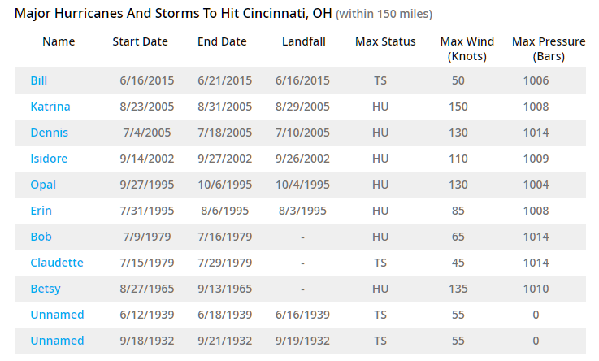The height and width of the screenshot is (361, 599).
Task: Open the Betsy hurricane link
Action: click(x=46, y=289)
